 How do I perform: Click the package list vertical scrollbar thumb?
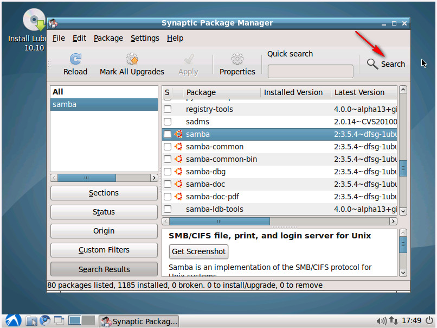(403, 168)
